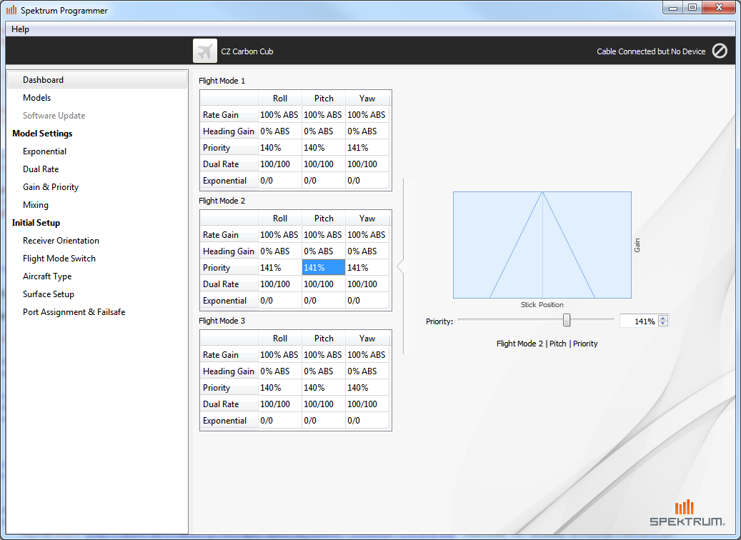Open Receiver Orientation setup
The image size is (741, 540).
(x=61, y=241)
